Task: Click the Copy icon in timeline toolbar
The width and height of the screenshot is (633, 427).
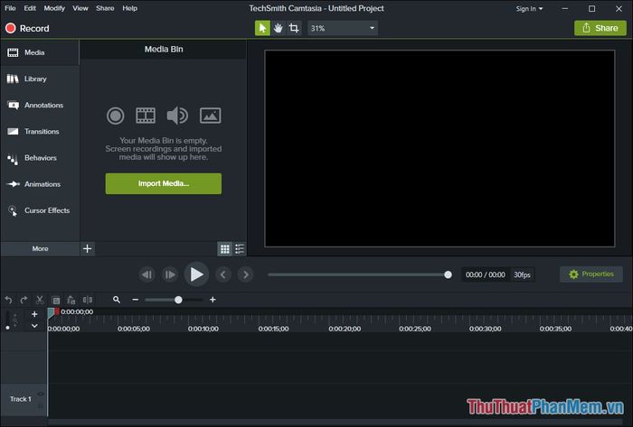Action: (56, 300)
